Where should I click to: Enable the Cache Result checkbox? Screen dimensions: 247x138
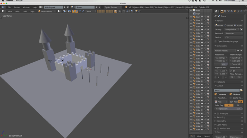231,98
